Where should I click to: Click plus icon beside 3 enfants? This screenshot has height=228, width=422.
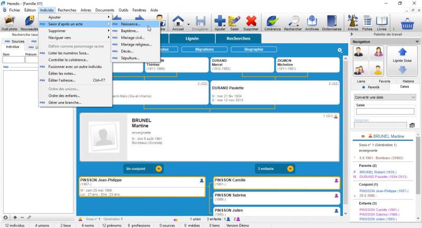tap(290, 169)
